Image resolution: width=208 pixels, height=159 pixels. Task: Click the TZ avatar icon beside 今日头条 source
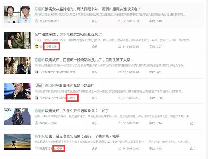(x=36, y=47)
